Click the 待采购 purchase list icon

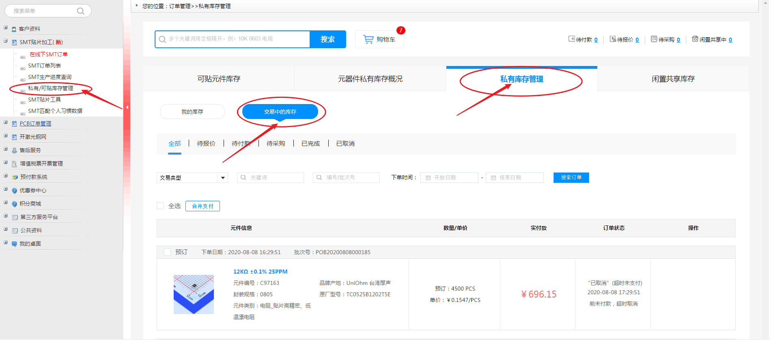(654, 39)
